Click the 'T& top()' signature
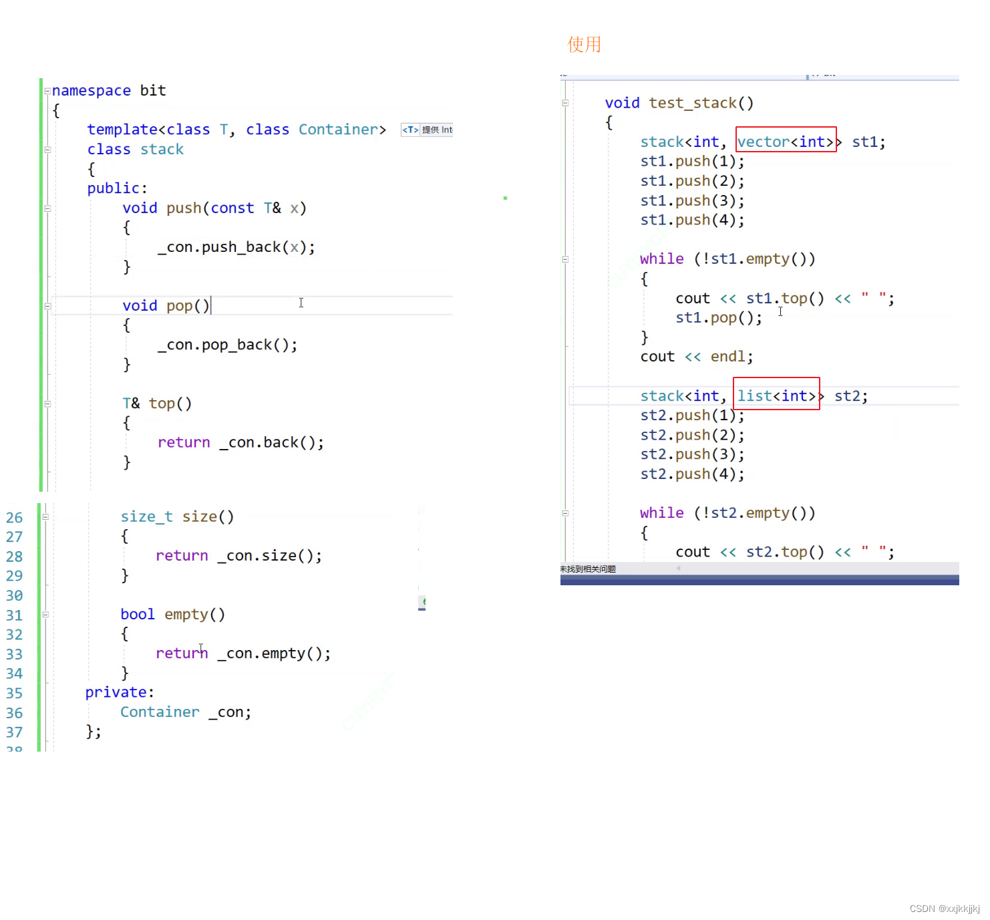The image size is (990, 920). [x=157, y=404]
